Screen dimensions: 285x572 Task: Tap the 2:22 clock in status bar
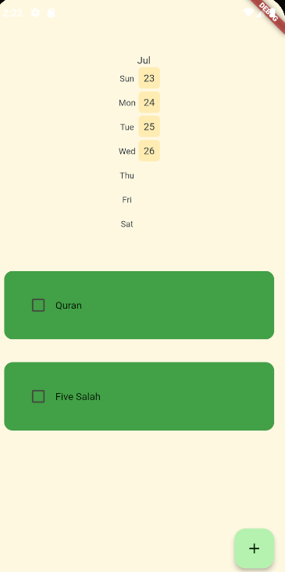click(12, 13)
